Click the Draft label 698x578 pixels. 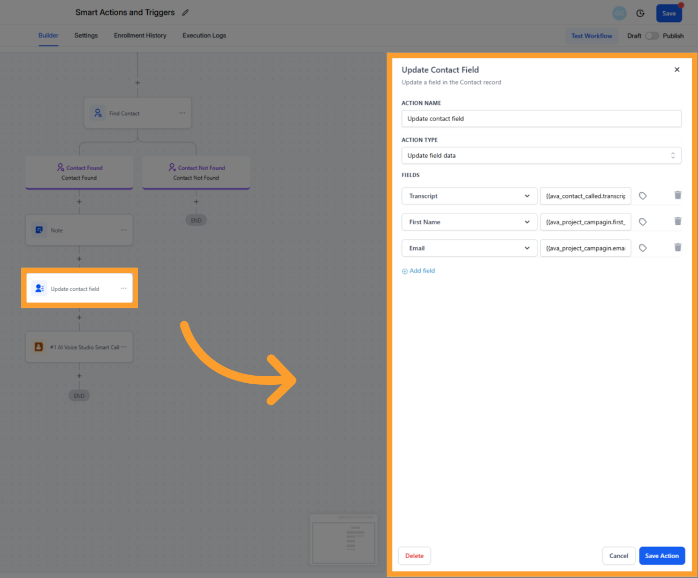(634, 36)
